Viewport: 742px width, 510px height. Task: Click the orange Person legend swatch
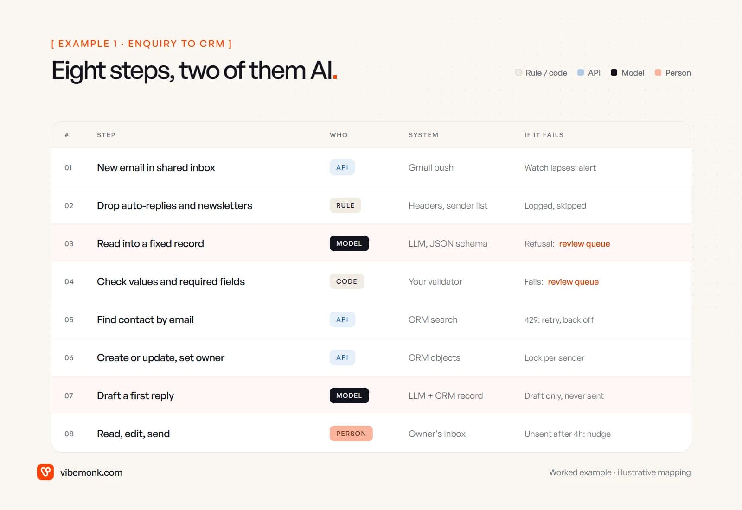pyautogui.click(x=658, y=72)
